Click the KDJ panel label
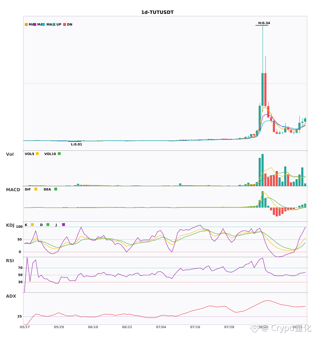 click(x=10, y=225)
